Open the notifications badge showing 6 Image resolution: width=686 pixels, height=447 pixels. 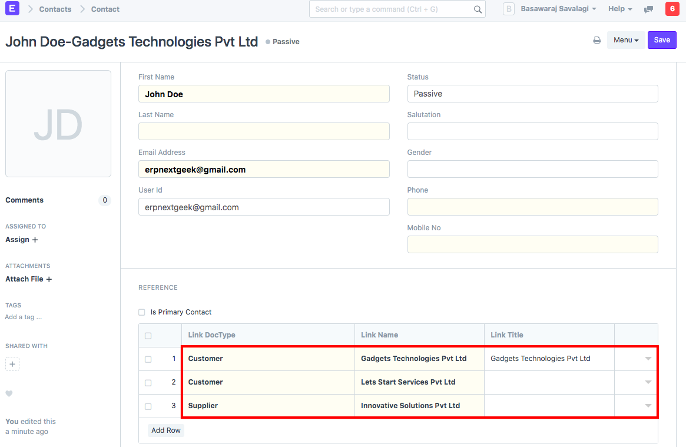click(x=671, y=9)
